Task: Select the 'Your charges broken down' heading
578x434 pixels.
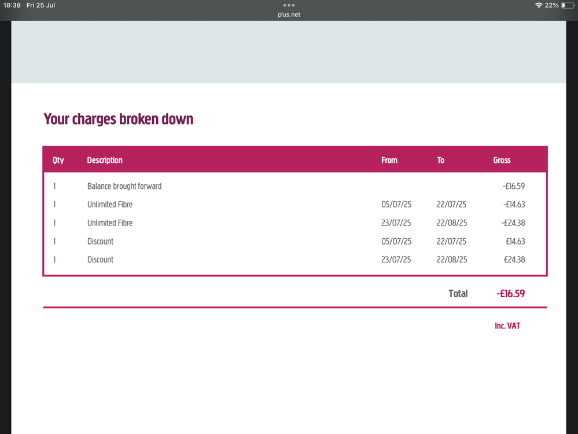Action: (119, 119)
